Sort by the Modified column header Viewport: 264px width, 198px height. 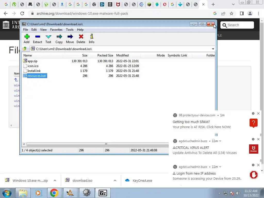tap(127, 55)
